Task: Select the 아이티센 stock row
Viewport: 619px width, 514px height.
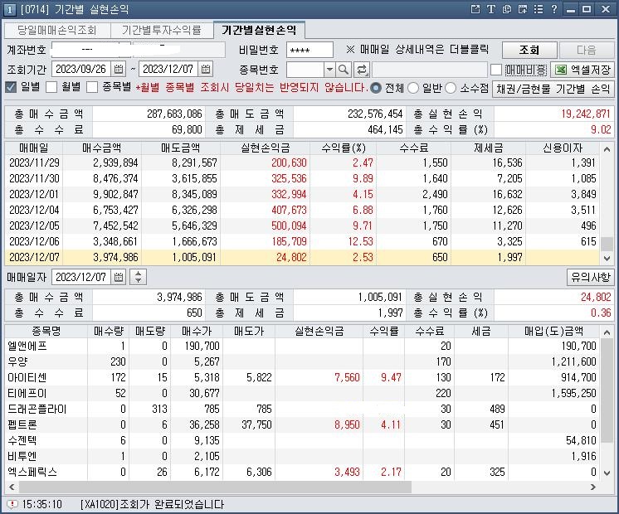Action: click(303, 377)
